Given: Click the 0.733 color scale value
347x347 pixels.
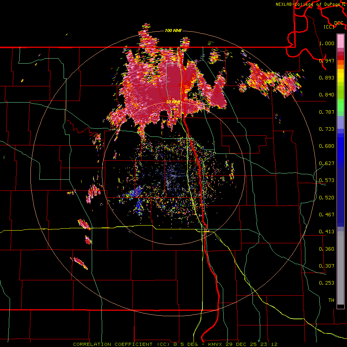Looking at the screenshot, I should point(327,129).
